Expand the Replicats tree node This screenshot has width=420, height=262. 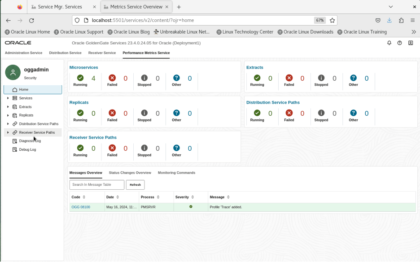8,115
